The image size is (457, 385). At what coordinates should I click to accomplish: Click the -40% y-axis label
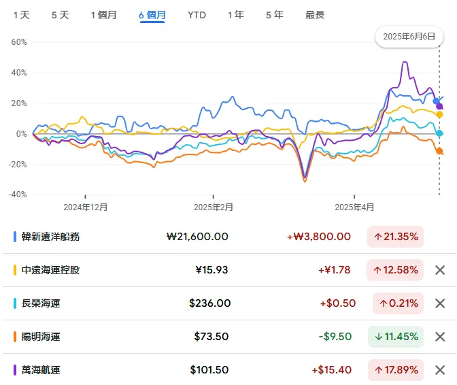(18, 195)
